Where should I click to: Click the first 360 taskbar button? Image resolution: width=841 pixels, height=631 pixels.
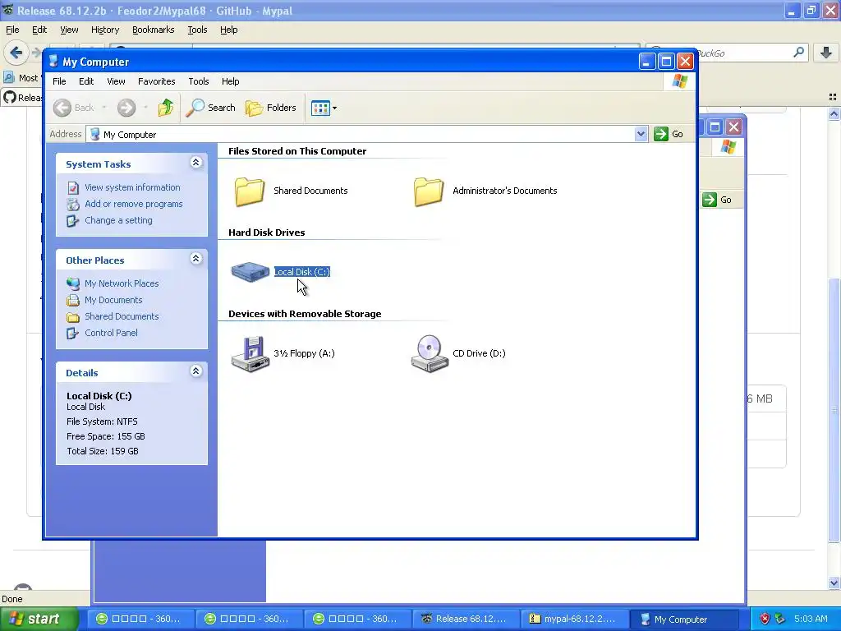click(140, 619)
